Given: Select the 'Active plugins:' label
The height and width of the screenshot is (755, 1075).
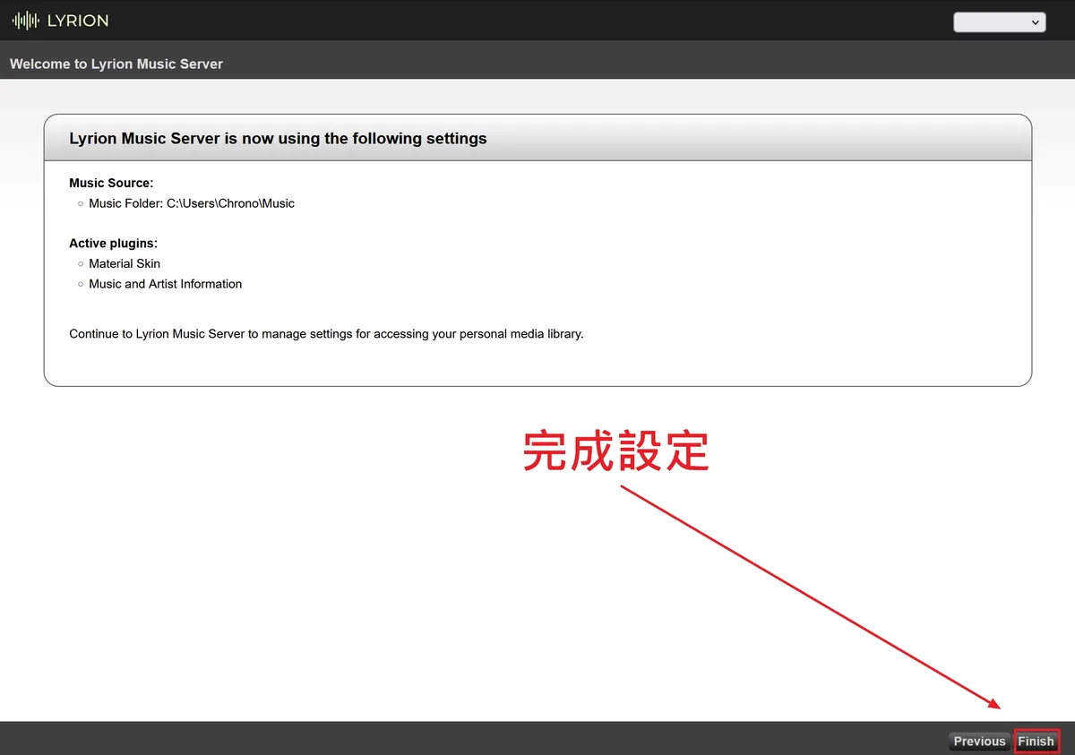Looking at the screenshot, I should tap(113, 244).
